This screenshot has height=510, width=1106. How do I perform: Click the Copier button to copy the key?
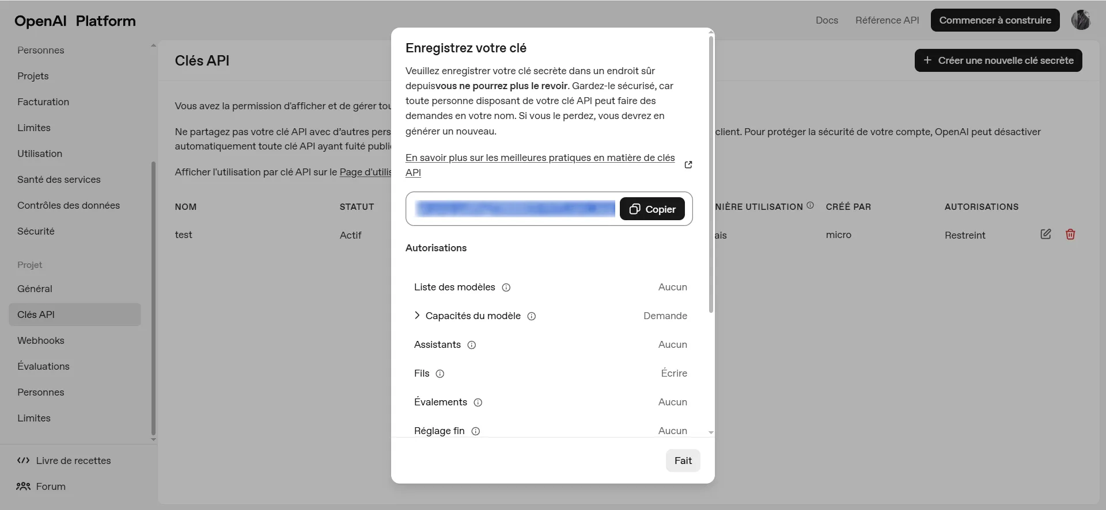pos(652,209)
